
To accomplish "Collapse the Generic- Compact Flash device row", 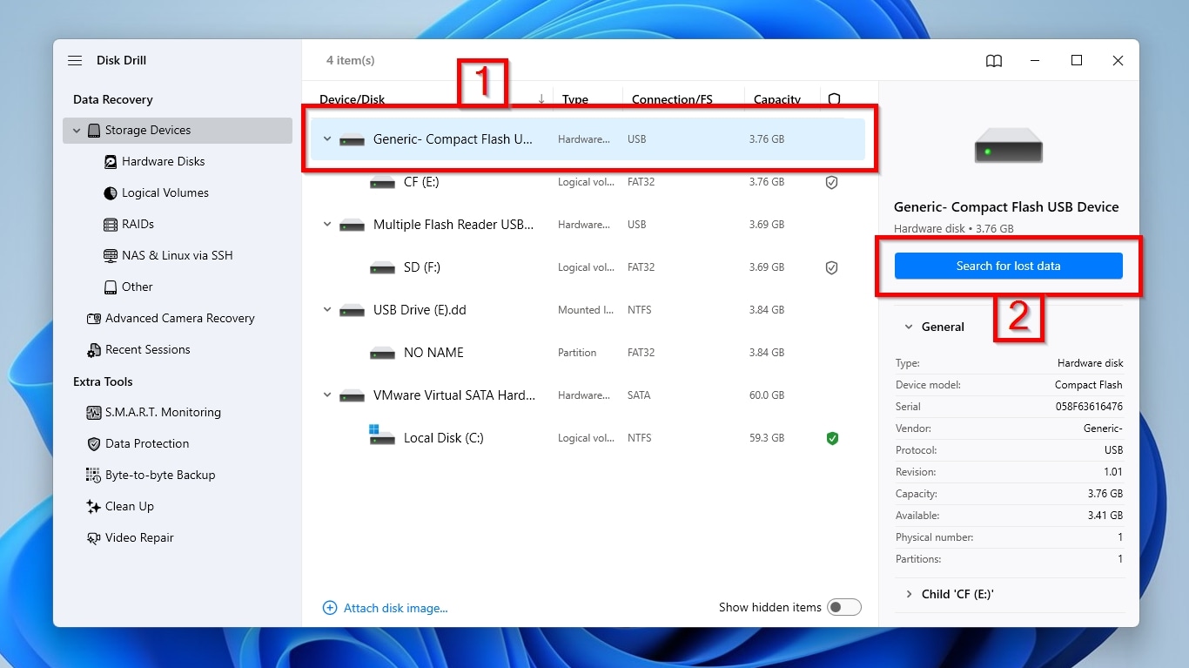I will click(x=327, y=139).
